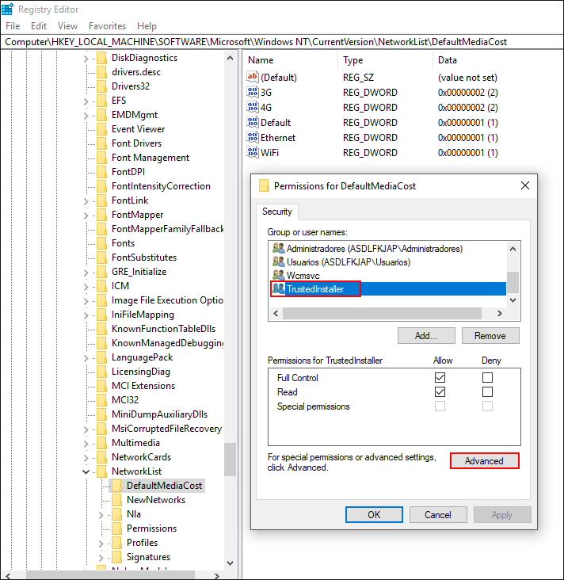Click the Registry Editor app icon

tap(7, 9)
